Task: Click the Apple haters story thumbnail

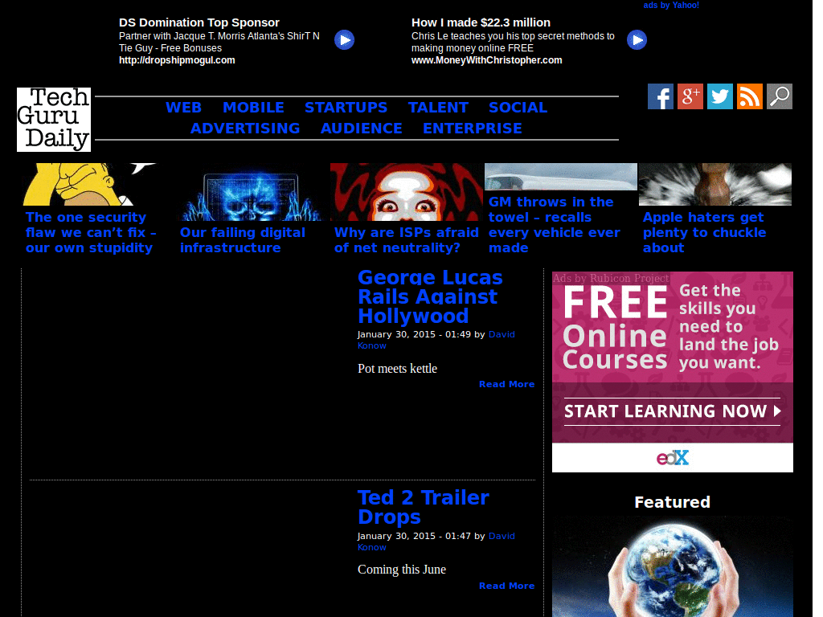Action: pyautogui.click(x=714, y=184)
